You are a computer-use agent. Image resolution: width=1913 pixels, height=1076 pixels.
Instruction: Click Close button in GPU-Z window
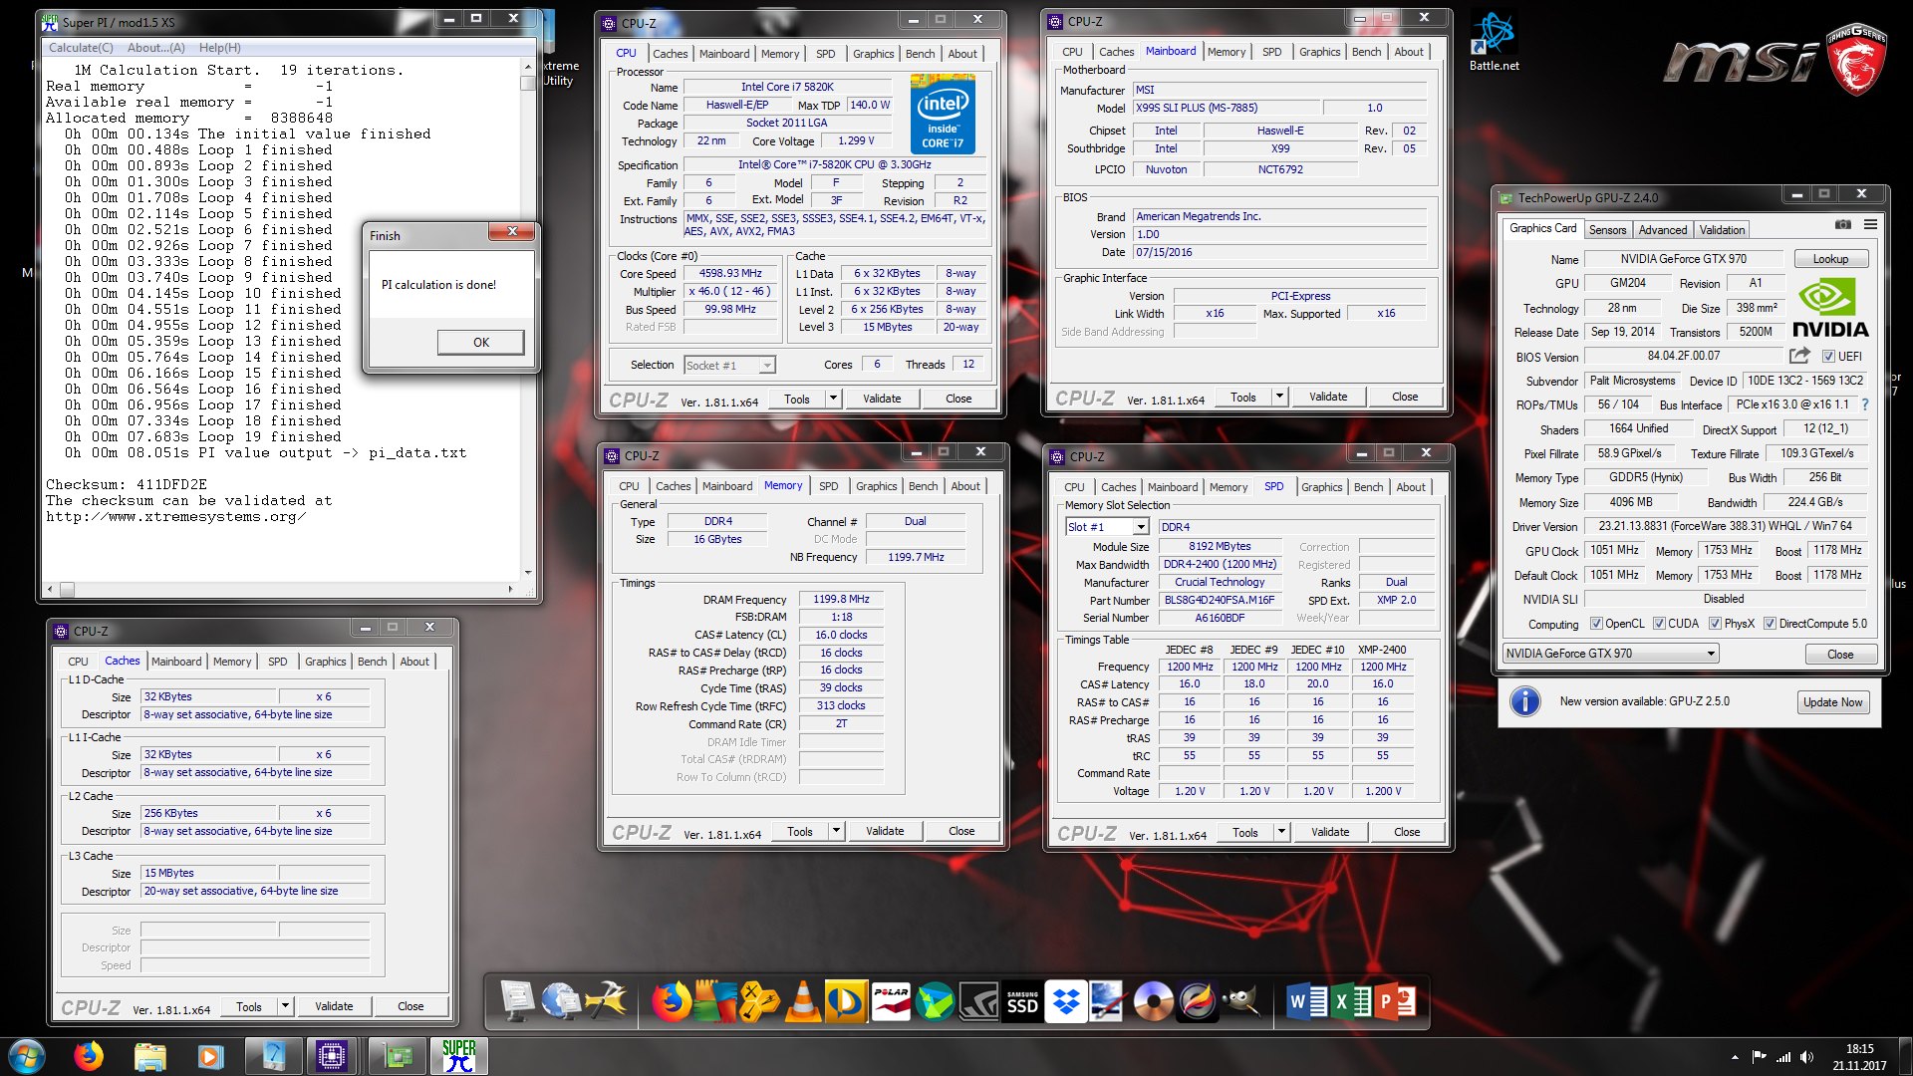(1840, 655)
